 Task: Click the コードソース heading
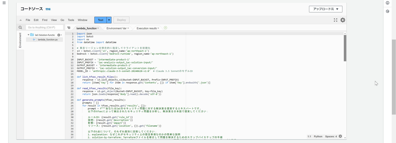pyautogui.click(x=32, y=9)
